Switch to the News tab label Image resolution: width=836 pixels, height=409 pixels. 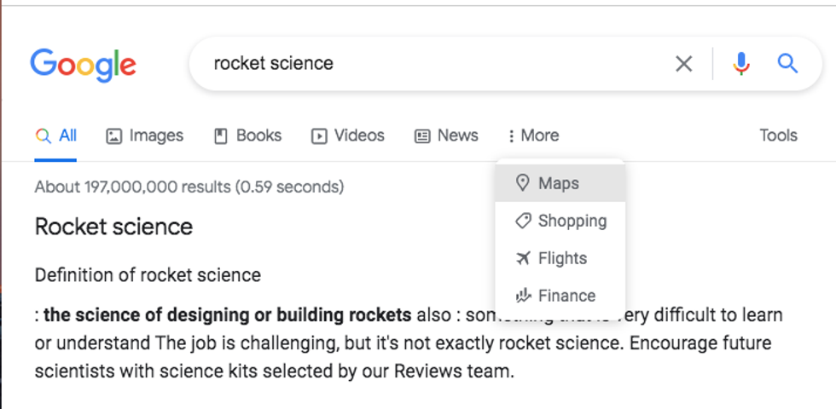click(x=457, y=135)
